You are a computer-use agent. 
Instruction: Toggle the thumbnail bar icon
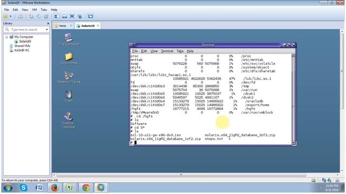(64, 16)
